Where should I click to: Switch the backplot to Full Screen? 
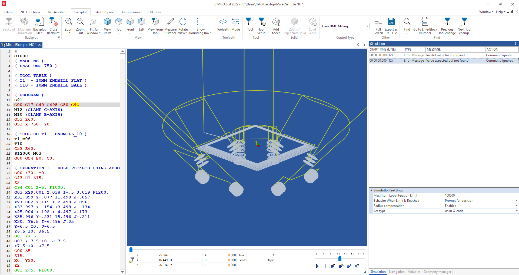(378, 26)
